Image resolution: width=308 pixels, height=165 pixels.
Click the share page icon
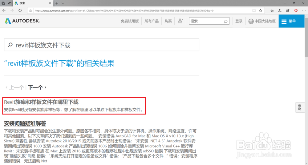288,10
